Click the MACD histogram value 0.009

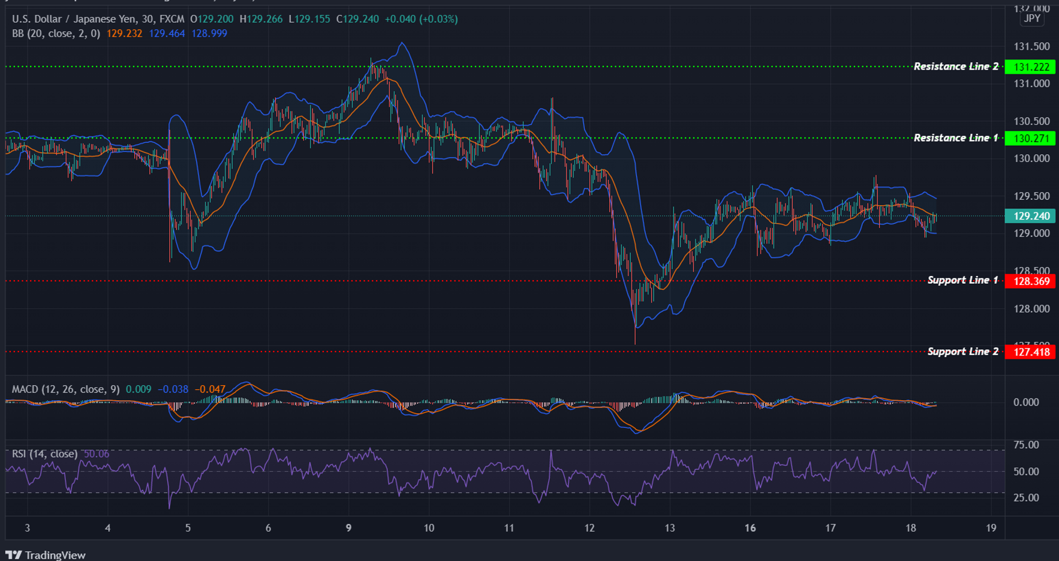tap(139, 389)
